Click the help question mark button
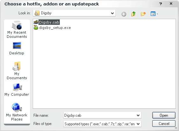 point(161,4)
